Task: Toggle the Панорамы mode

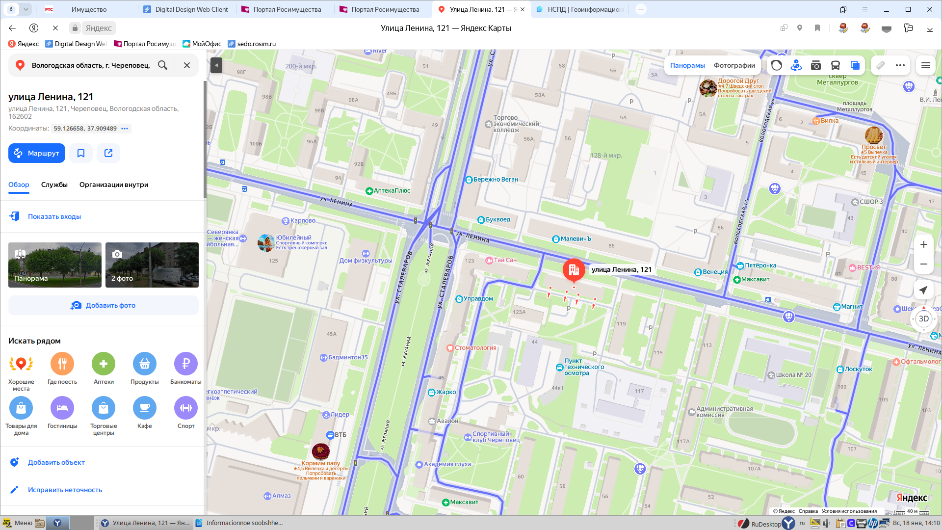Action: pos(687,65)
